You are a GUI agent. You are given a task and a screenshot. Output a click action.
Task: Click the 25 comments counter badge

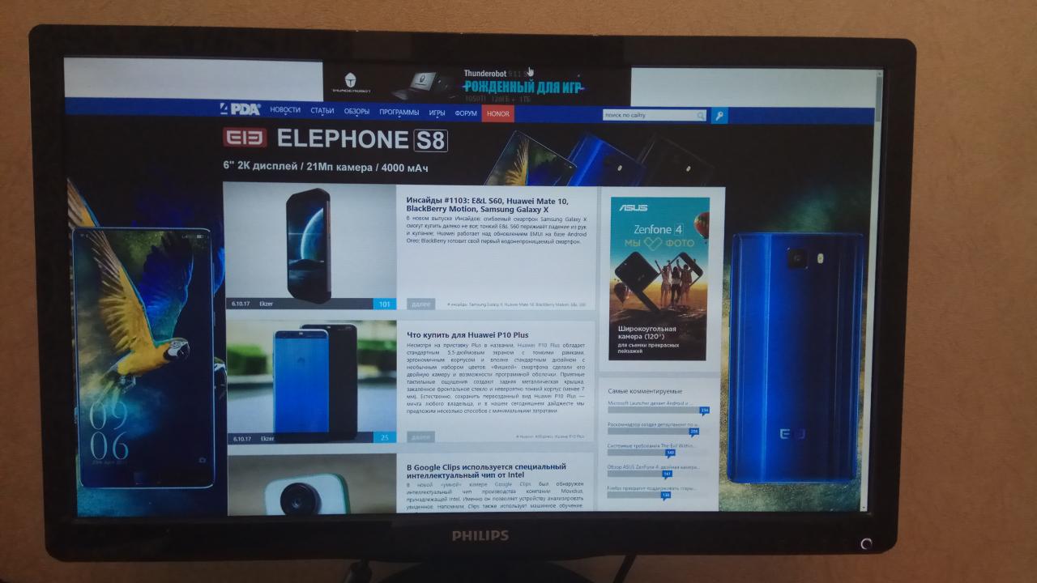pos(384,437)
